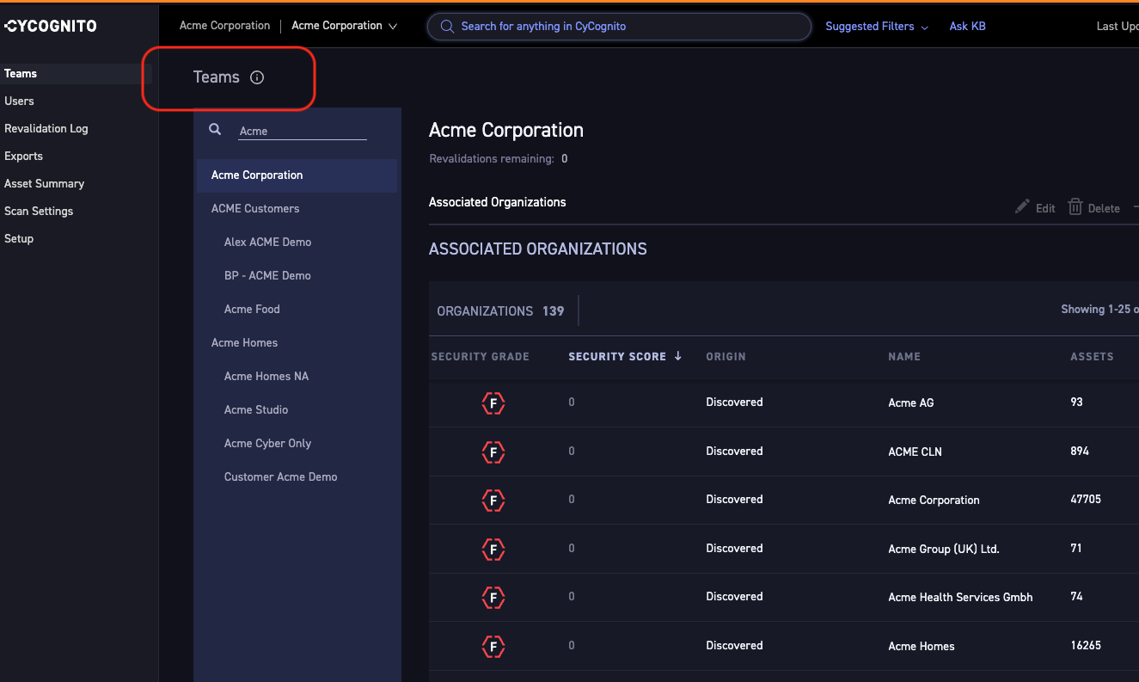Click the team search field containing Acme
The width and height of the screenshot is (1139, 682).
302,131
